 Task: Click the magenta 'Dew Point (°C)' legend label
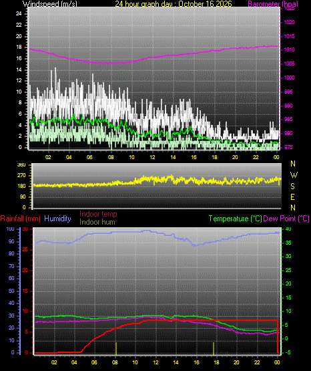pyautogui.click(x=286, y=219)
